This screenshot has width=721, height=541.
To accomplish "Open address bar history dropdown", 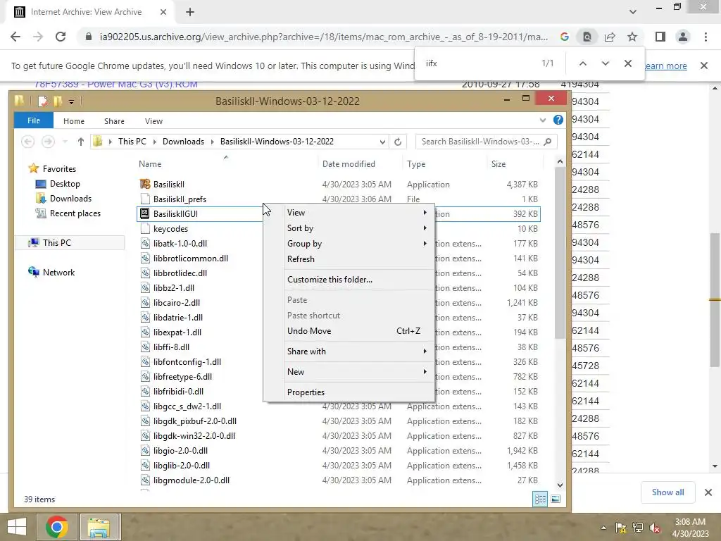I will (382, 142).
